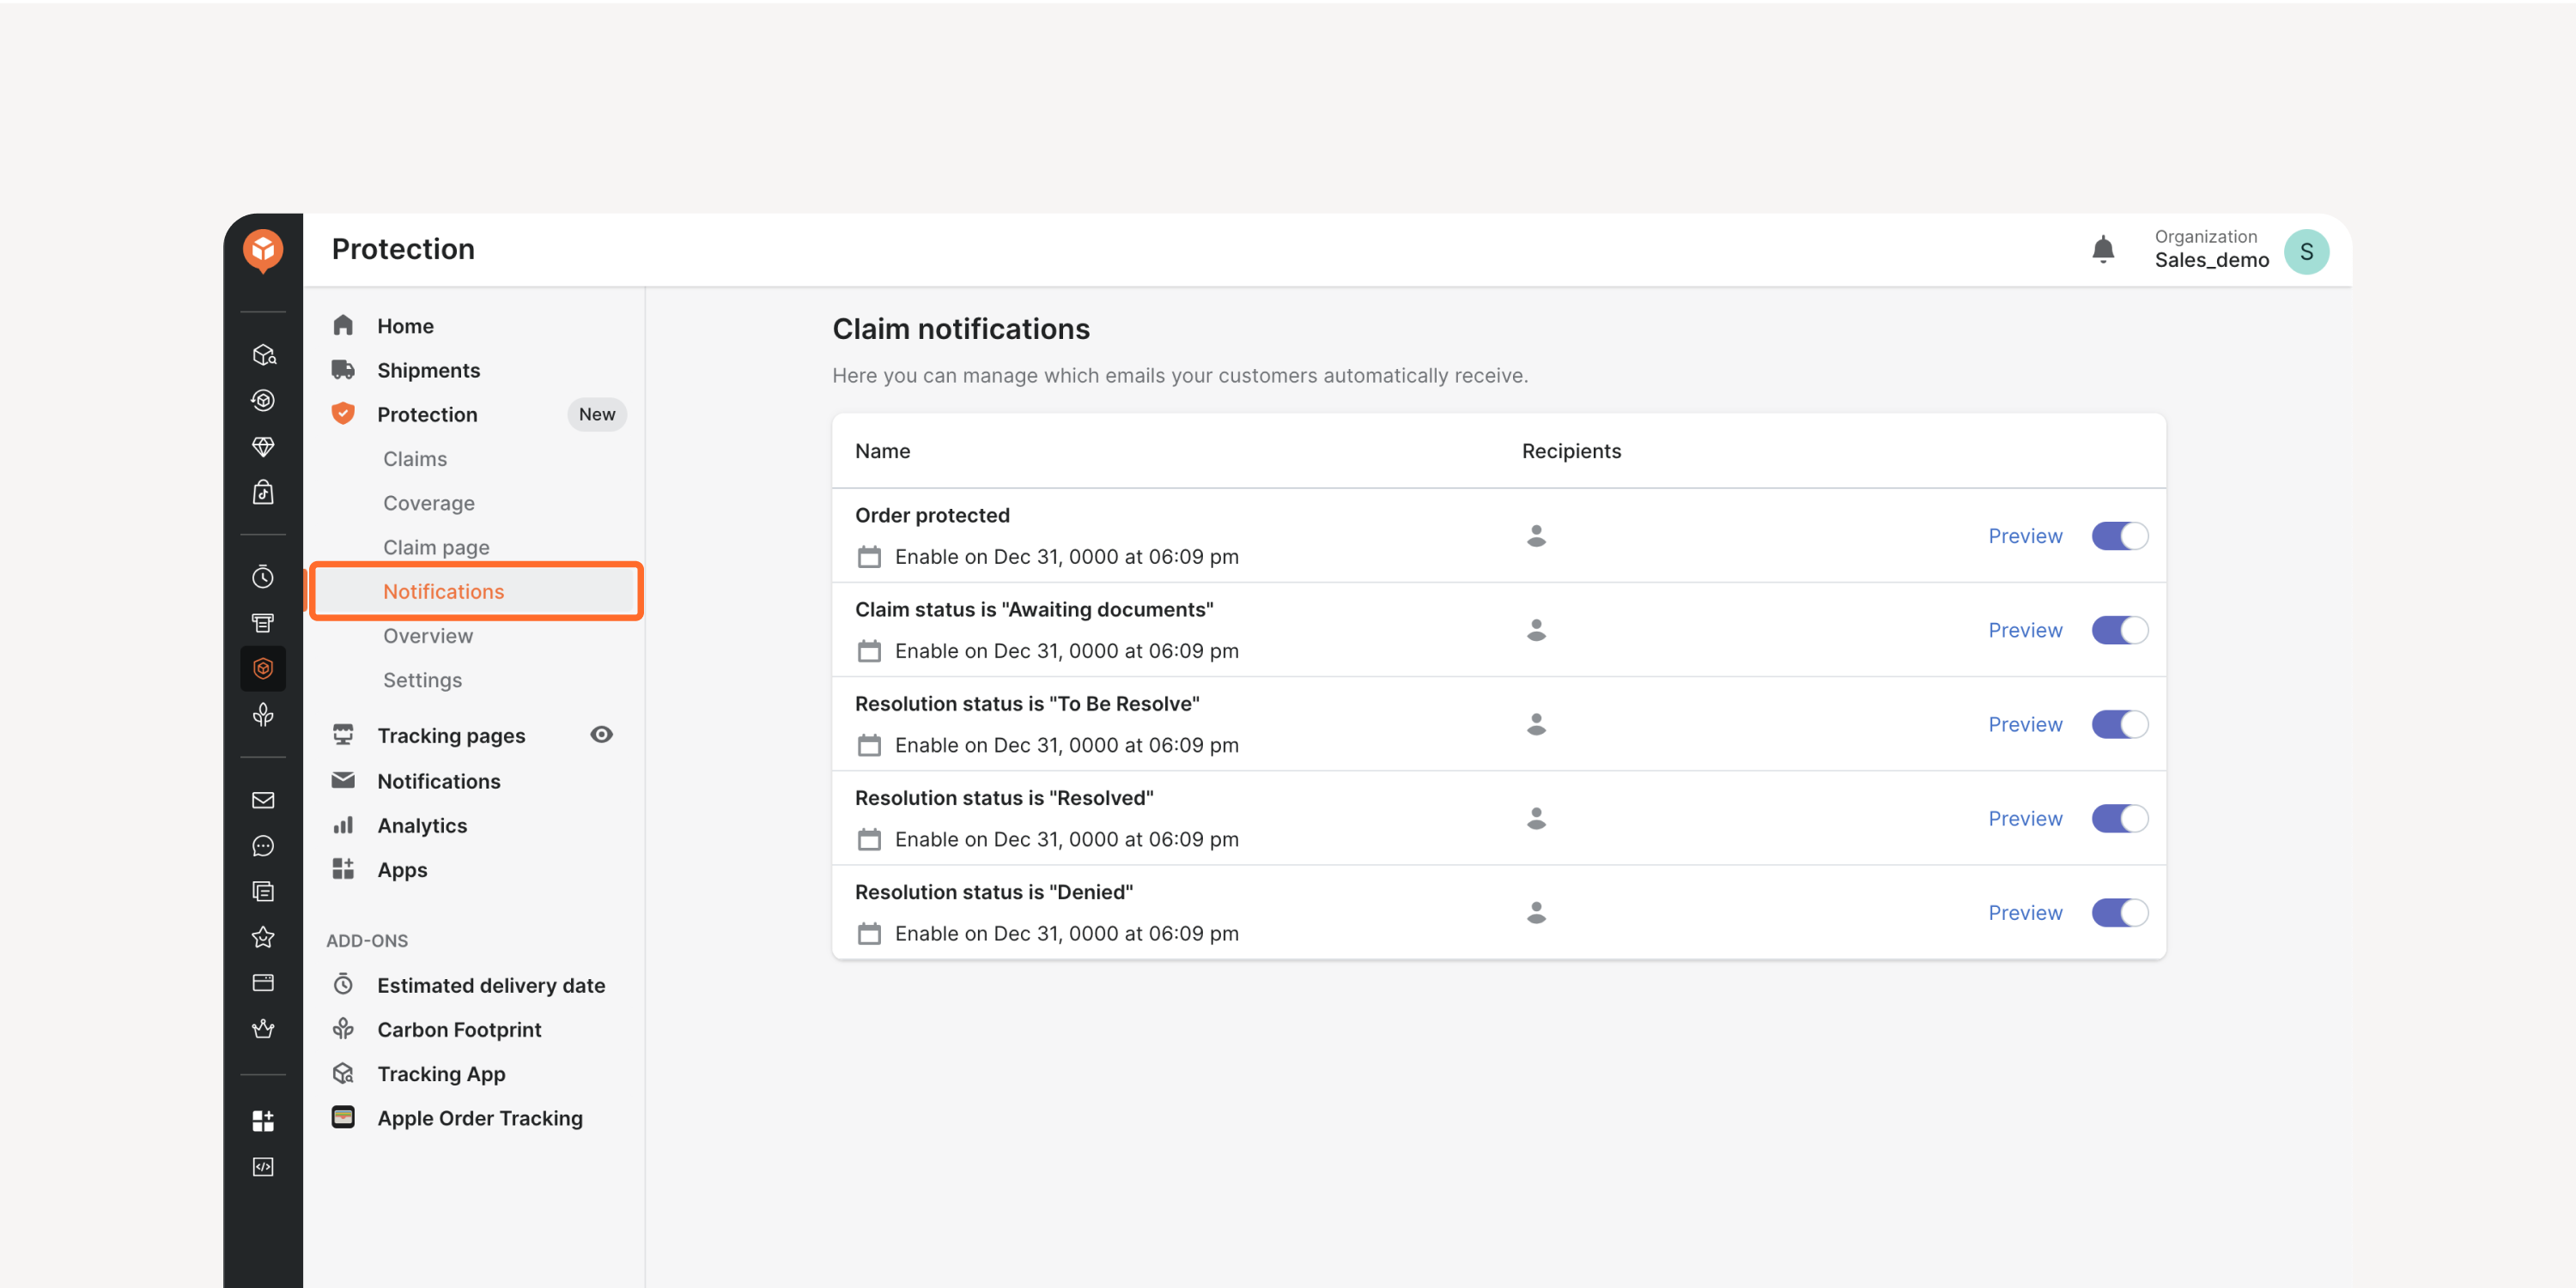The image size is (2576, 1288).
Task: Click the orange AfterShip logo icon
Action: (x=263, y=250)
